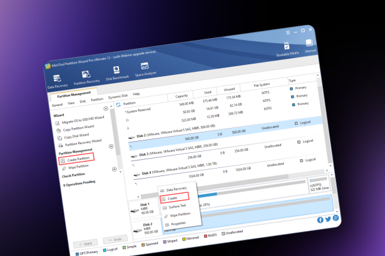Sort by the Capacity column header
Viewport: 385px width, 256px height.
[x=182, y=96]
